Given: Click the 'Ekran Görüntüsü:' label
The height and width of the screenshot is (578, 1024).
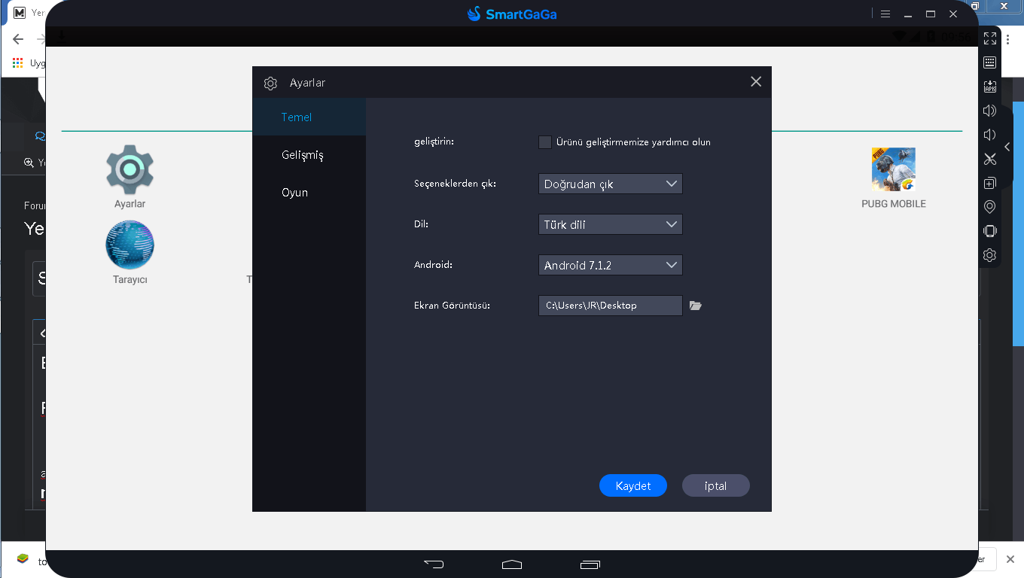Looking at the screenshot, I should (453, 305).
